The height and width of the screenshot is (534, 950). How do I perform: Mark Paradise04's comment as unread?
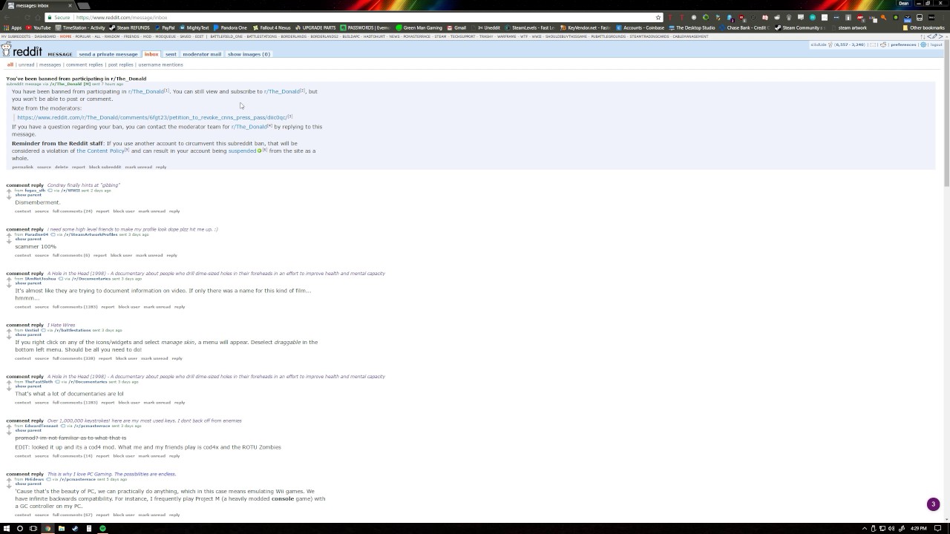(x=149, y=255)
